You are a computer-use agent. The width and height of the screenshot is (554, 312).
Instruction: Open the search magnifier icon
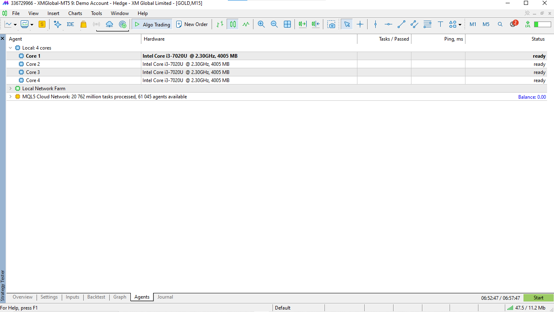click(x=500, y=24)
